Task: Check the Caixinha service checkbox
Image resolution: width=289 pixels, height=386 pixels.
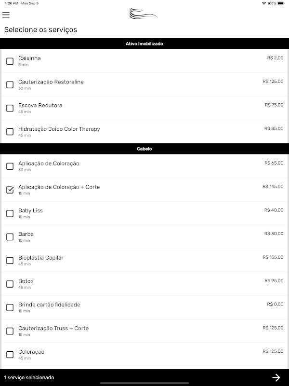Action: [10, 61]
